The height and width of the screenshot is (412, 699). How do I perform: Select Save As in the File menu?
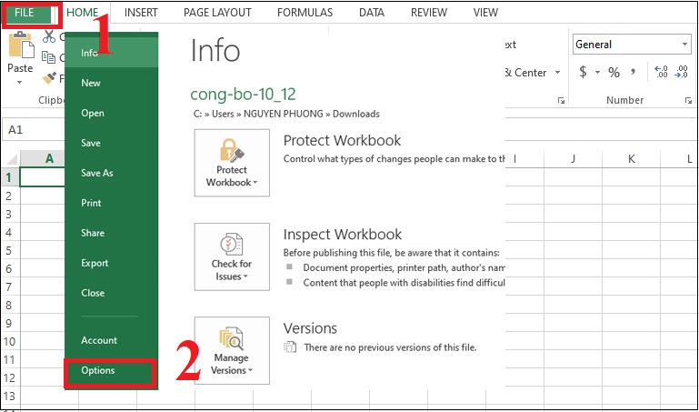tap(96, 173)
